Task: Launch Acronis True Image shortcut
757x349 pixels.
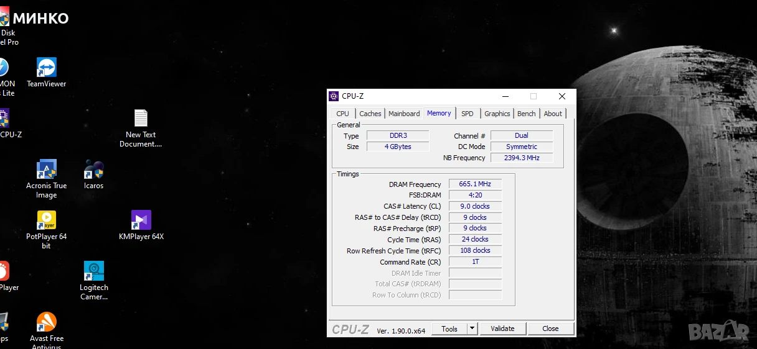Action: click(46, 179)
